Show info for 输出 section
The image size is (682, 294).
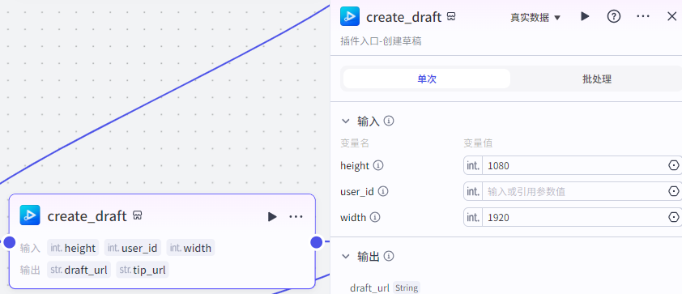click(390, 256)
